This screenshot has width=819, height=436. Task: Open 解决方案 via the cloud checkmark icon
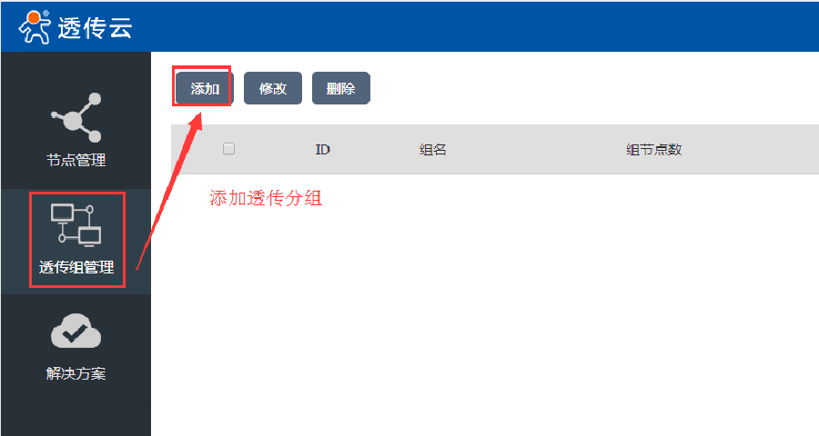76,332
